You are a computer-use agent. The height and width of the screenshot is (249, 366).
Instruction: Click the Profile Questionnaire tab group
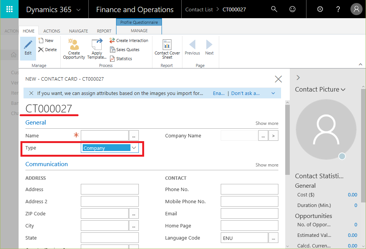(x=139, y=22)
